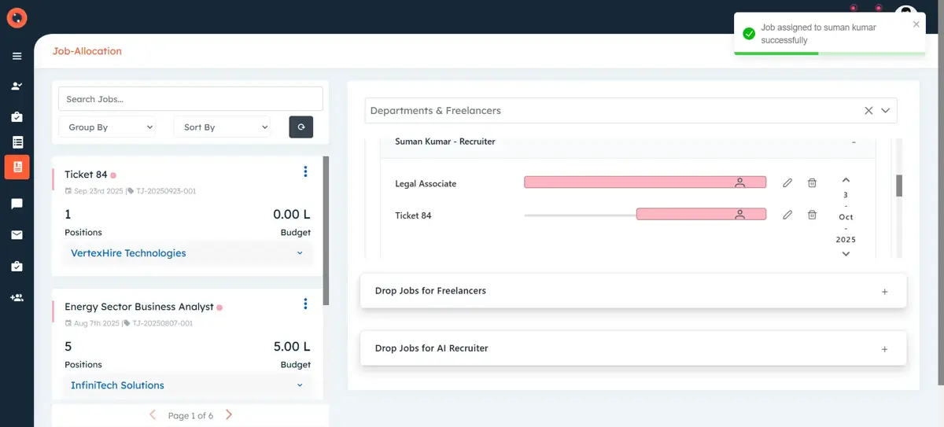Click the Search Jobs input field
Screen dimensions: 944x427
pos(190,99)
